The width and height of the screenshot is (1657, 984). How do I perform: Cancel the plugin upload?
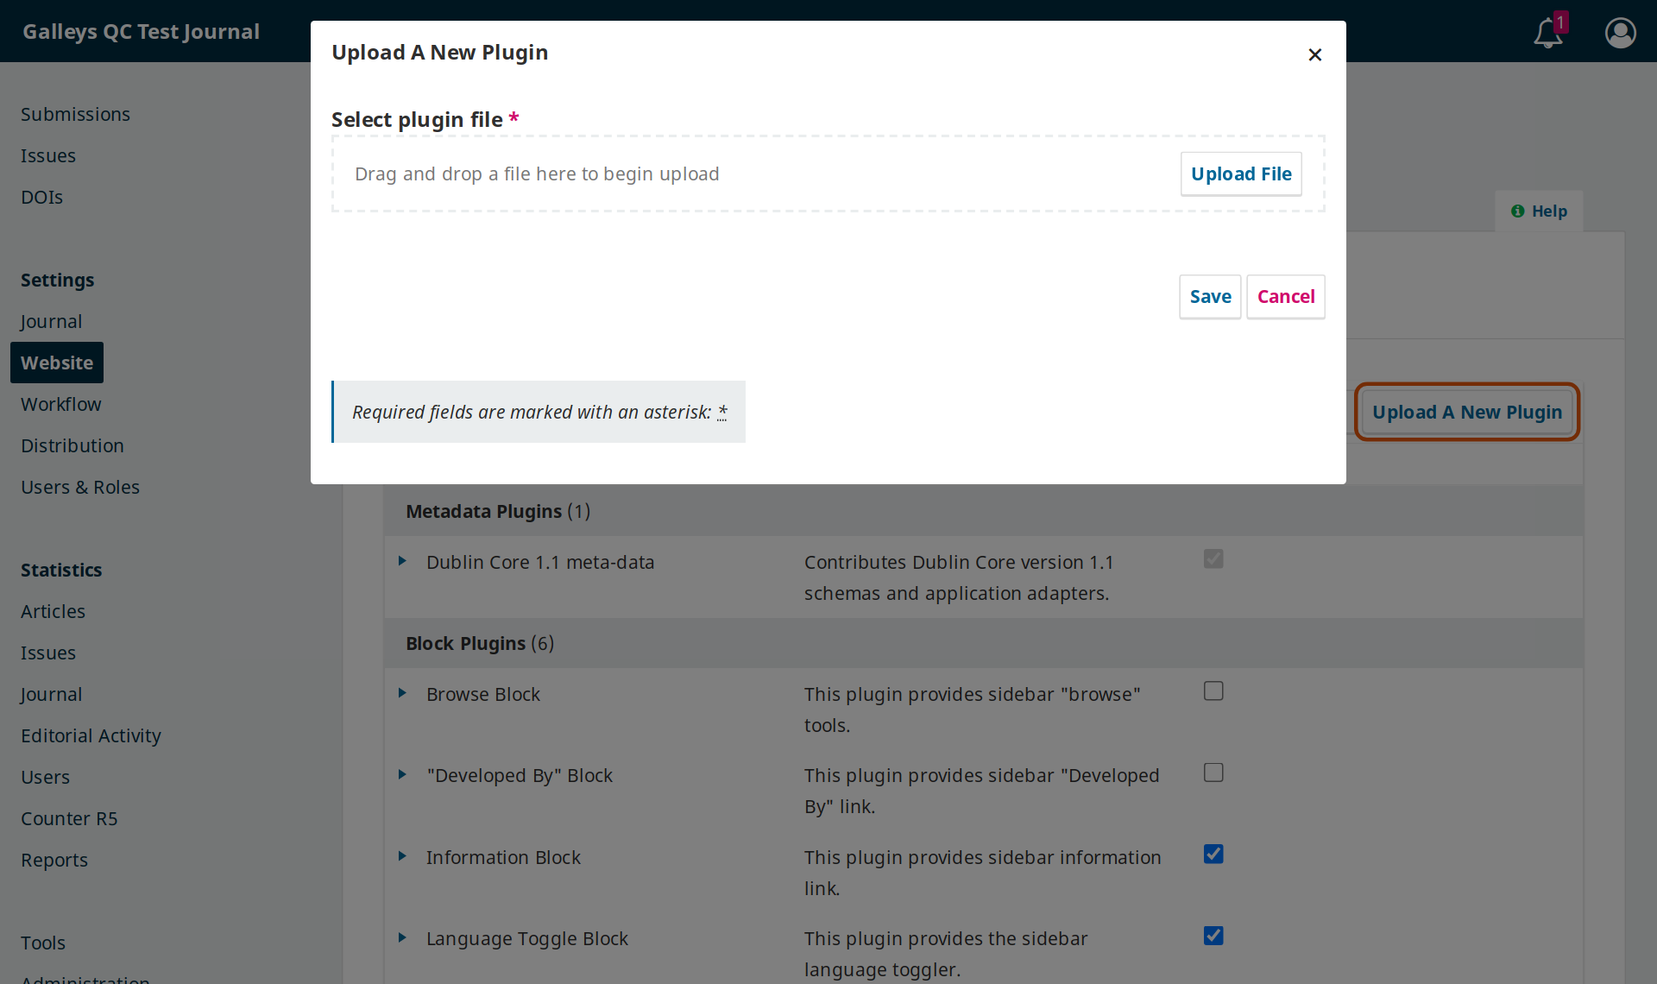pyautogui.click(x=1286, y=297)
